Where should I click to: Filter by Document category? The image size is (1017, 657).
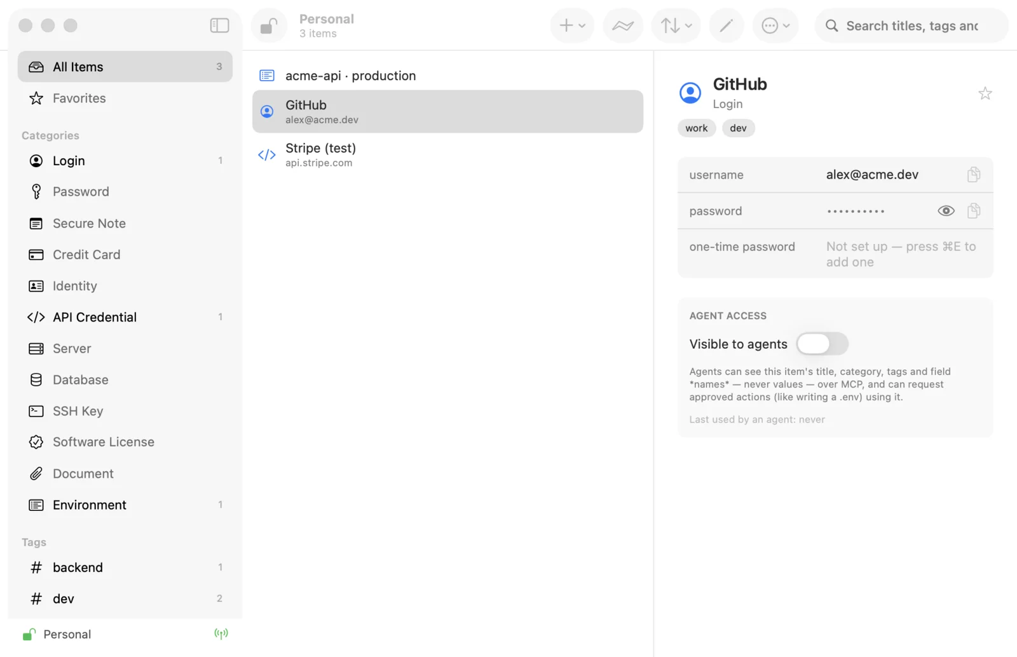tap(125, 474)
